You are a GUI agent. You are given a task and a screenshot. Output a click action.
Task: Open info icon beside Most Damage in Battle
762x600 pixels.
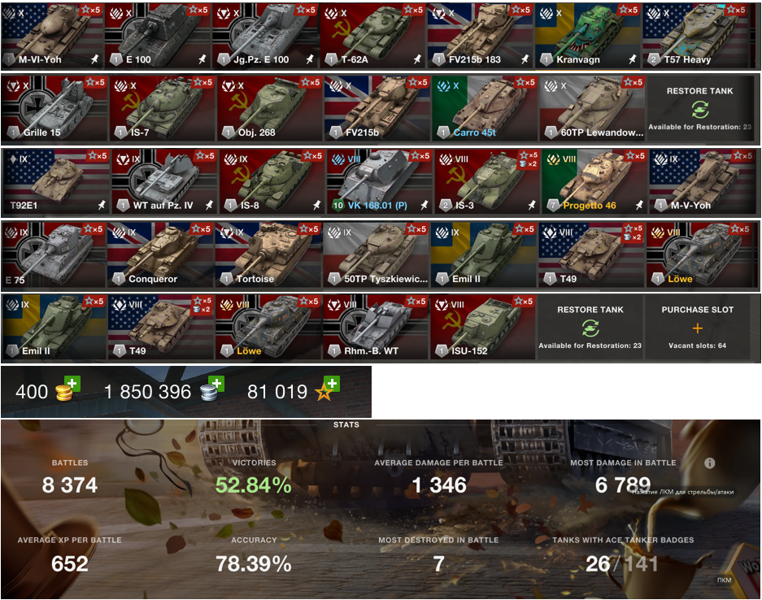709,463
